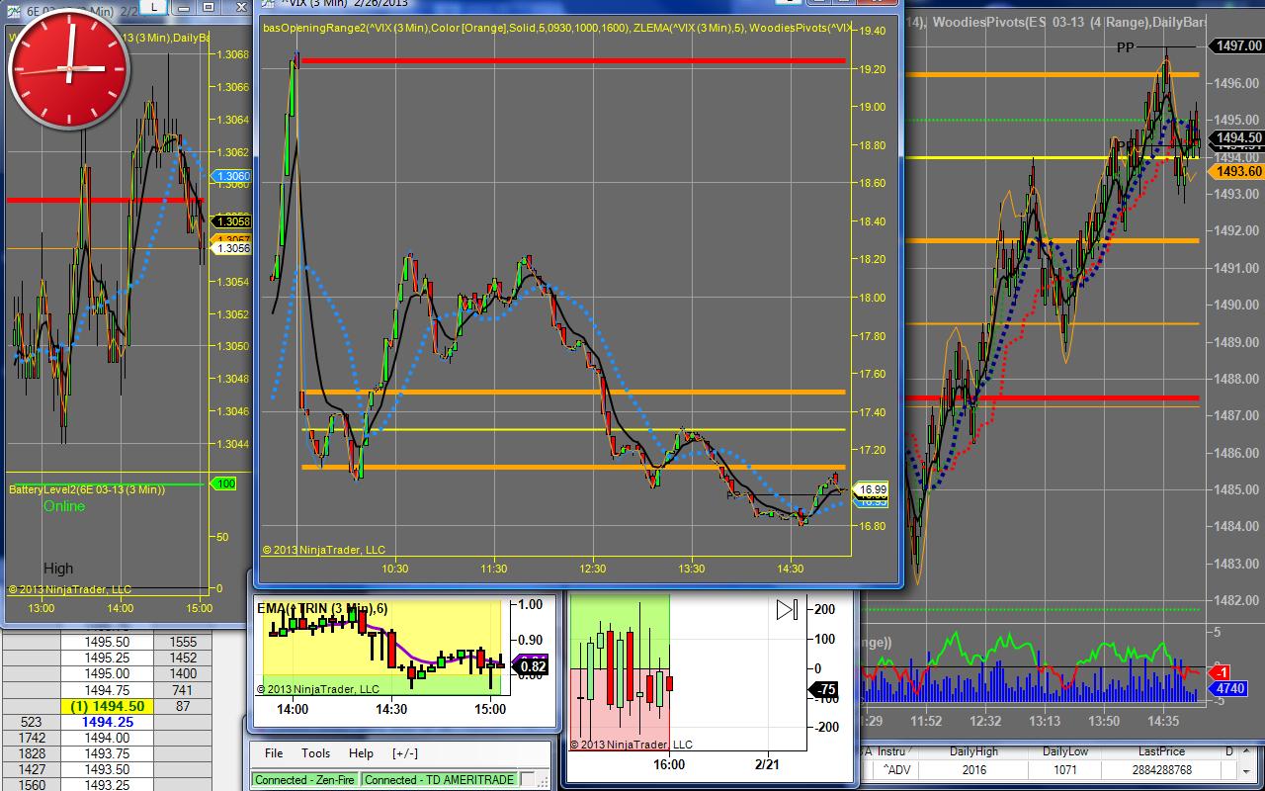Open the Tools menu
Image resolution: width=1265 pixels, height=791 pixels.
coord(316,753)
